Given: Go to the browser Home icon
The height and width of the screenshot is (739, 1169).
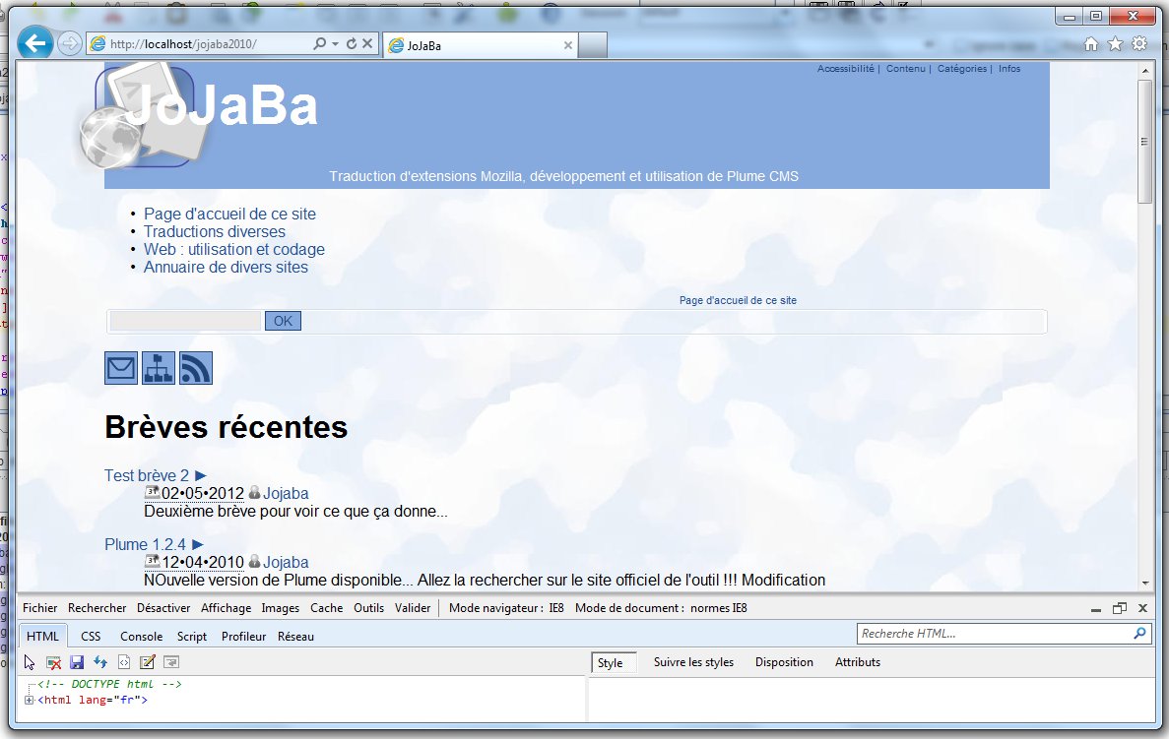Looking at the screenshot, I should (x=1091, y=44).
